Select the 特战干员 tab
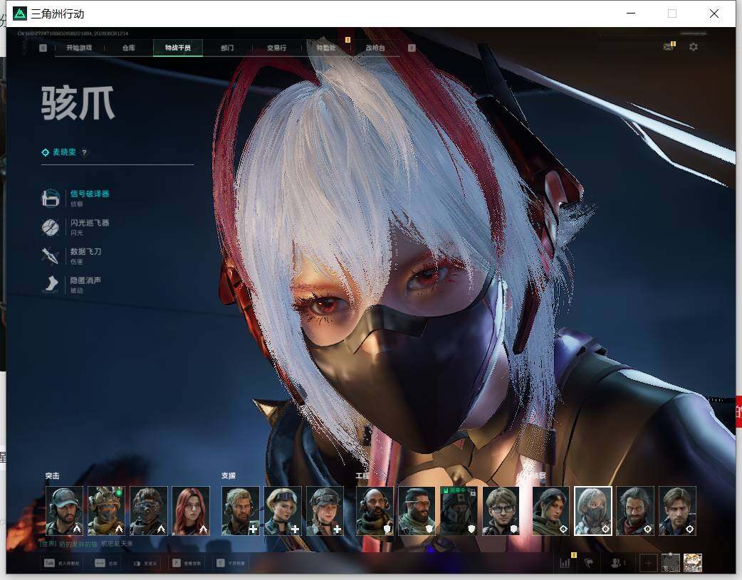The width and height of the screenshot is (742, 580). pos(178,48)
